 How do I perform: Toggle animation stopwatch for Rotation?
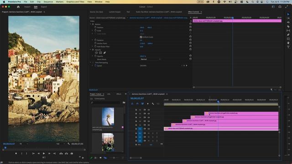(95, 40)
